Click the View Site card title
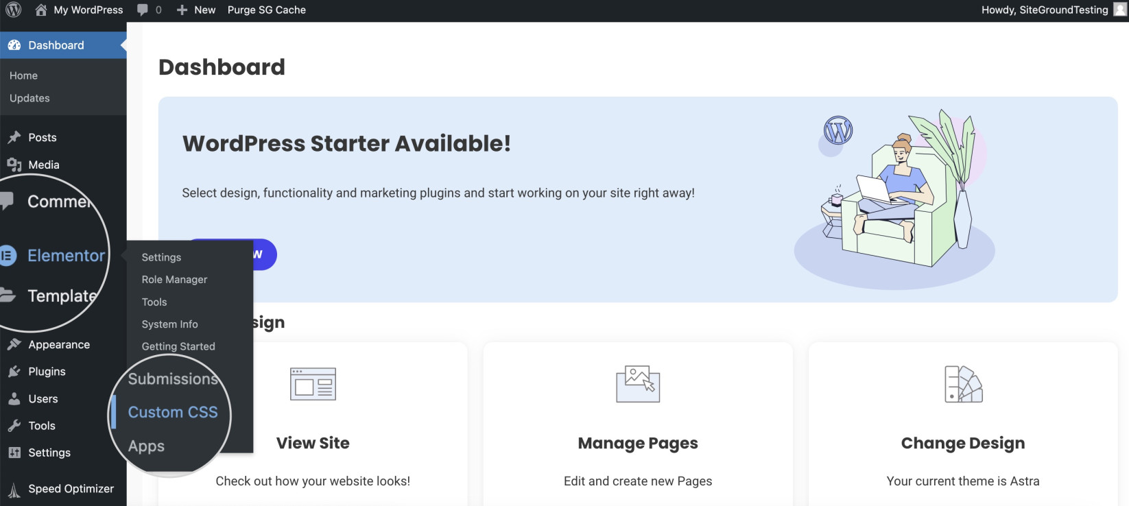The image size is (1129, 506). point(313,443)
